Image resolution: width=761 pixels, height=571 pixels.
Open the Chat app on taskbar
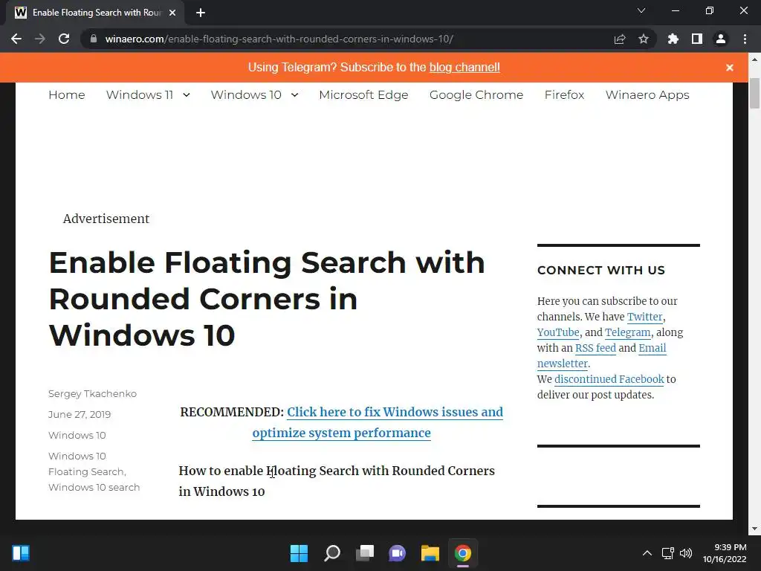(x=397, y=553)
